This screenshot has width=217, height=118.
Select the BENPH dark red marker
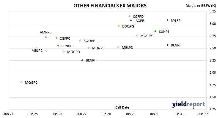(82, 60)
